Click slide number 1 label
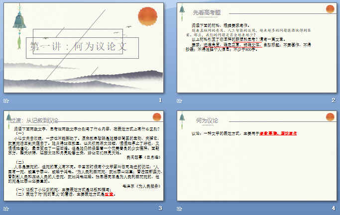Image resolution: width=340 pixels, height=215 pixels. [x=160, y=100]
